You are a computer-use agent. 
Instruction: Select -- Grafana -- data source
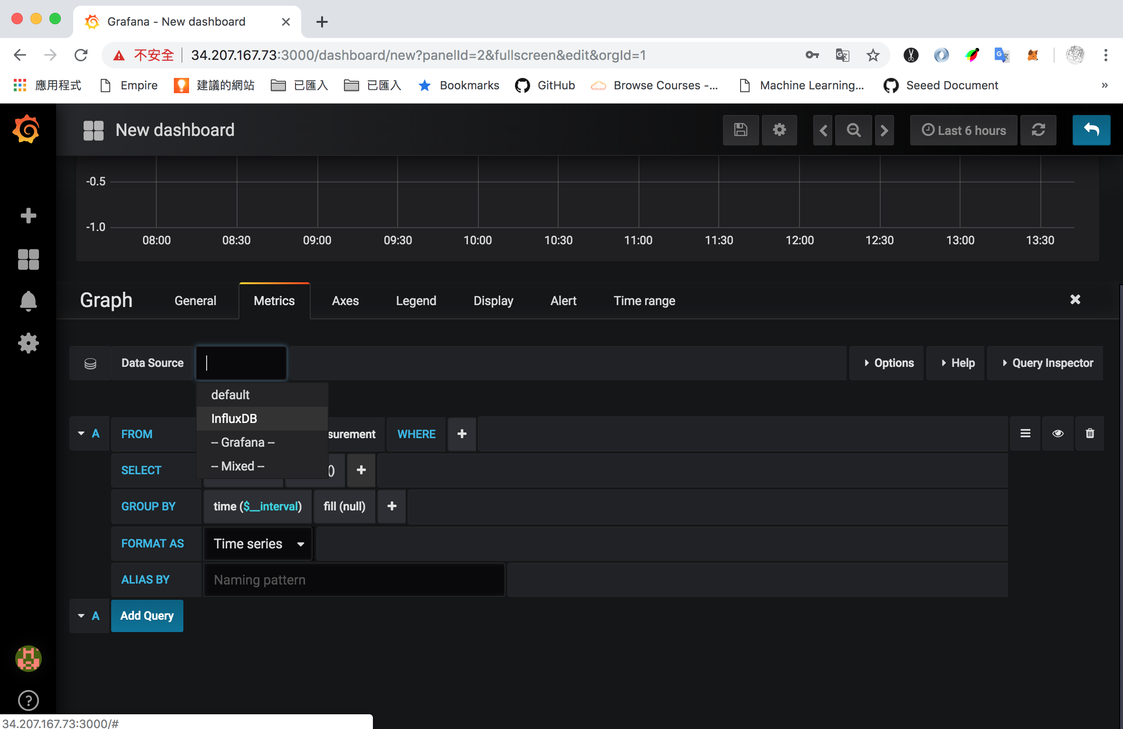click(x=262, y=442)
